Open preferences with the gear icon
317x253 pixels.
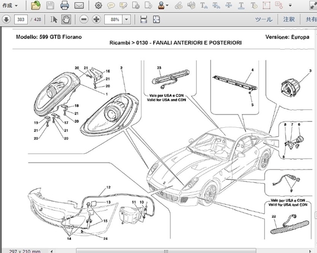pyautogui.click(x=98, y=5)
